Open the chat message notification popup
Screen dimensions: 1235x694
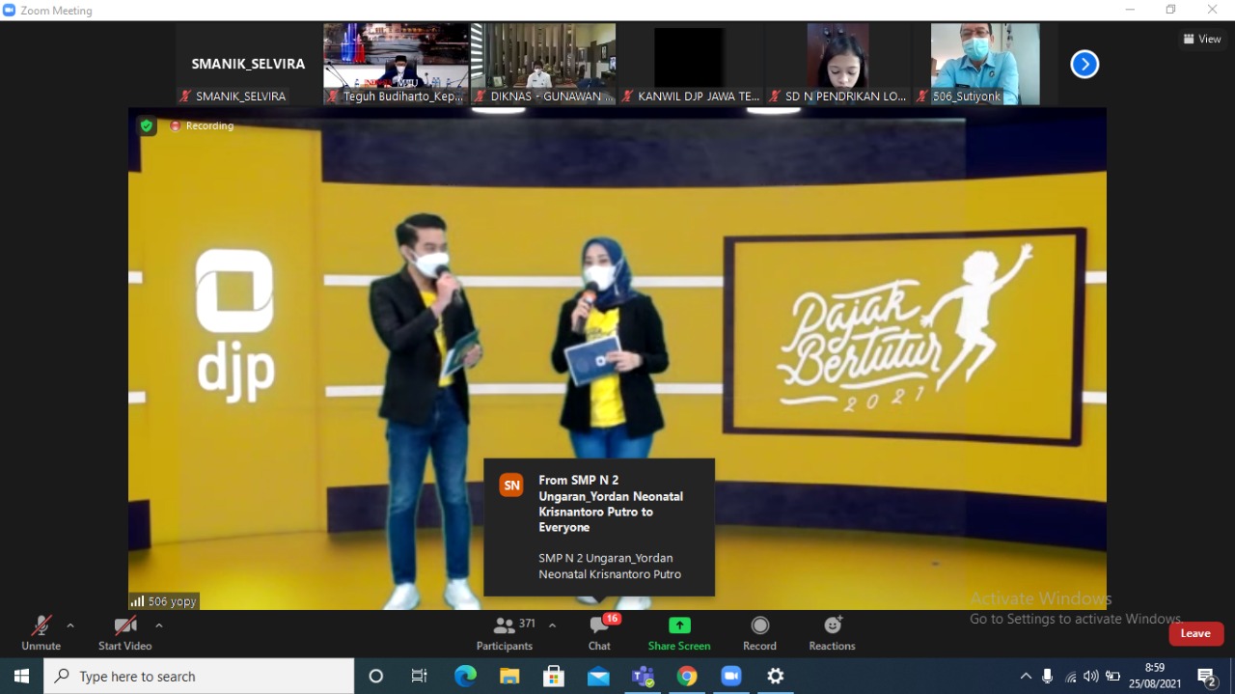599,527
